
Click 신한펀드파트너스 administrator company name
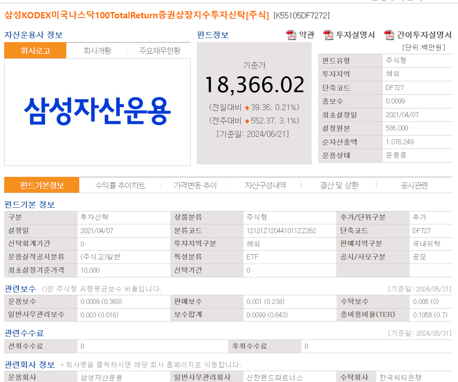(274, 377)
